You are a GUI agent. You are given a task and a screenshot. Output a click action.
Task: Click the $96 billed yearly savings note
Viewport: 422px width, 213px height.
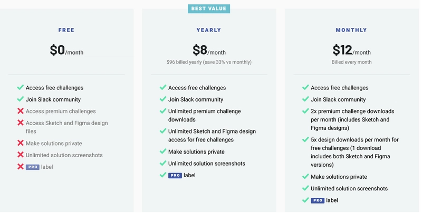209,62
